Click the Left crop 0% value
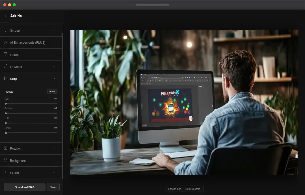Viewport: 305px width, 195px height. 56,118
